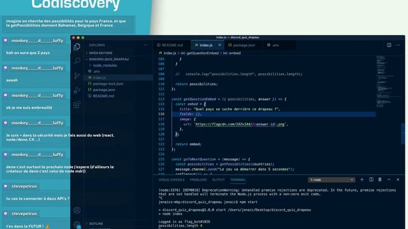Open the flagcdn.com URL in code
The width and height of the screenshot is (408, 229).
pyautogui.click(x=240, y=125)
